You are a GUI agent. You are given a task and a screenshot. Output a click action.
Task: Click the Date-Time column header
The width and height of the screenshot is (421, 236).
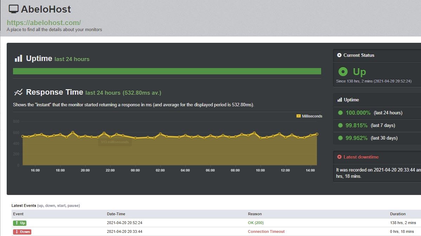[116, 214]
